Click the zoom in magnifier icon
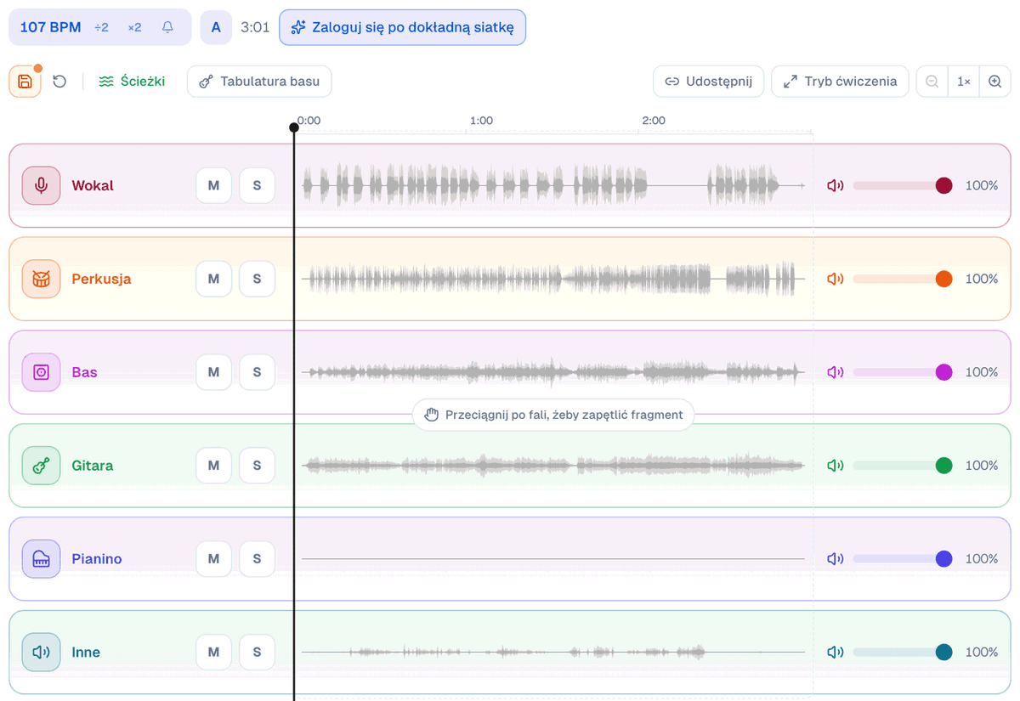1020x701 pixels. pos(994,82)
